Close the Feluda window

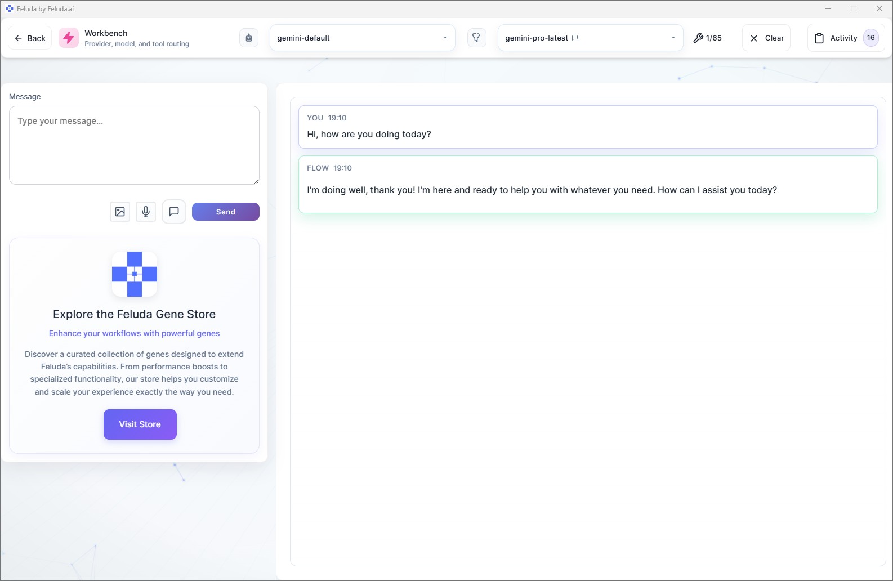click(x=879, y=8)
